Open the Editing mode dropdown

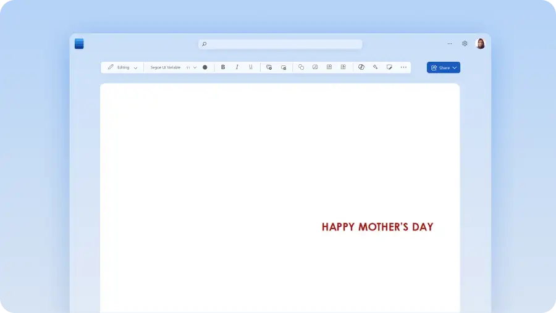pos(122,67)
